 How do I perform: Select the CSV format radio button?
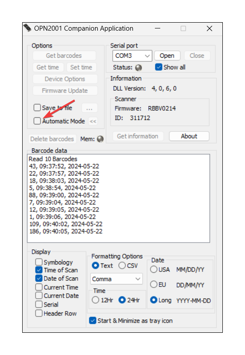(x=122, y=266)
